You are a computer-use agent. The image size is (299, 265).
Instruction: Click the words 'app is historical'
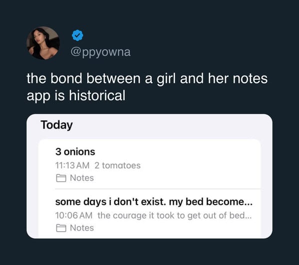76,96
